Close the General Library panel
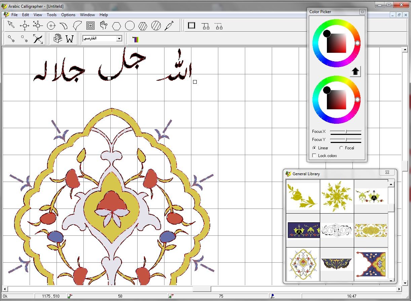The width and height of the screenshot is (411, 301). pyautogui.click(x=387, y=172)
